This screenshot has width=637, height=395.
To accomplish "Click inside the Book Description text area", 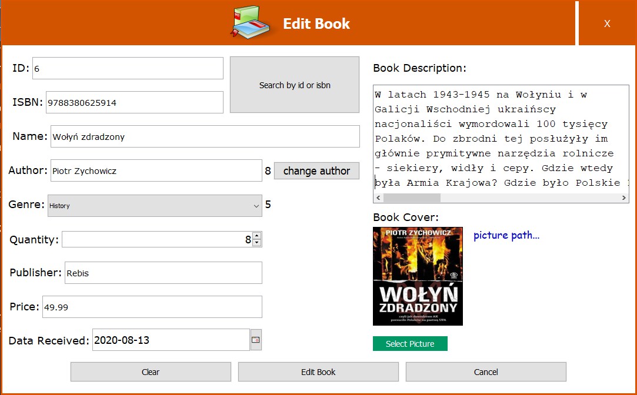I will 501,139.
